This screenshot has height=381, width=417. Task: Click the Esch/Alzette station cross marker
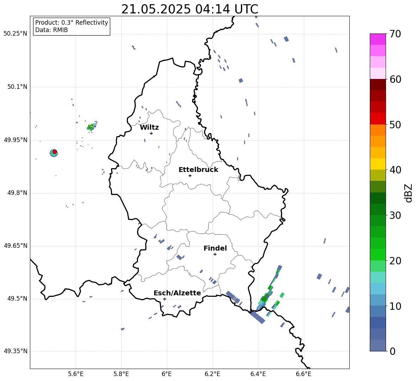164,299
